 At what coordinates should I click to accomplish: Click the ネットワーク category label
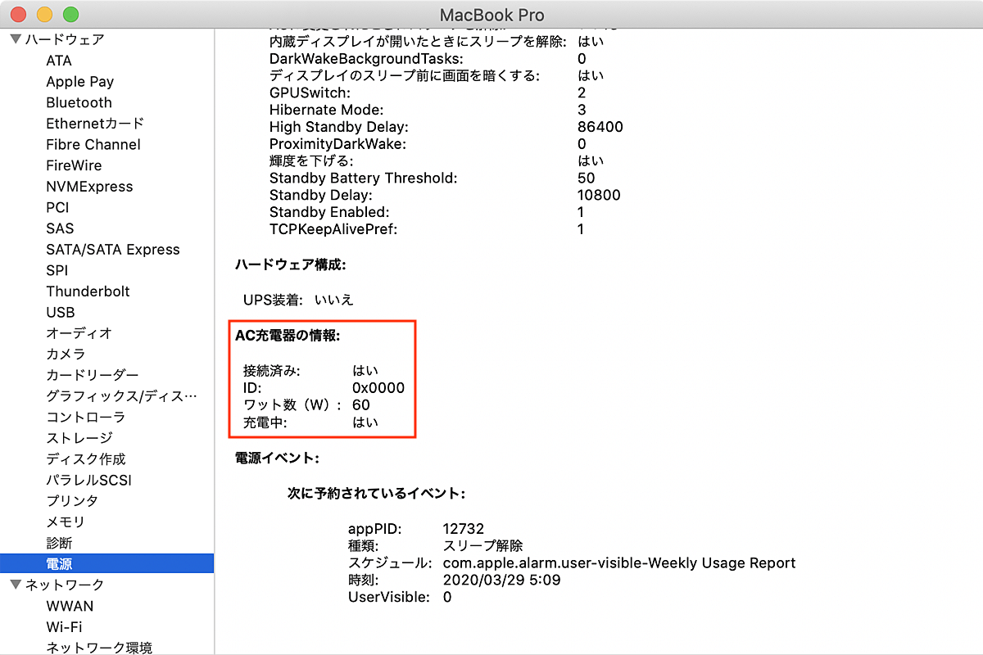(65, 585)
